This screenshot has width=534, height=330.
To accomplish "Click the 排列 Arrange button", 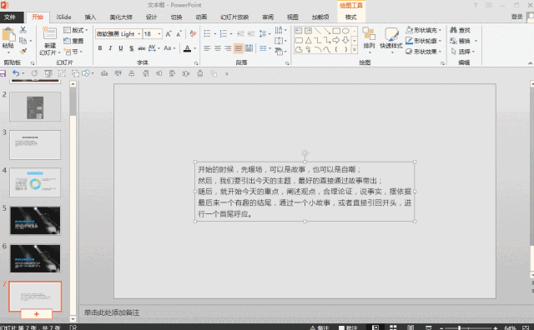I will [x=369, y=40].
